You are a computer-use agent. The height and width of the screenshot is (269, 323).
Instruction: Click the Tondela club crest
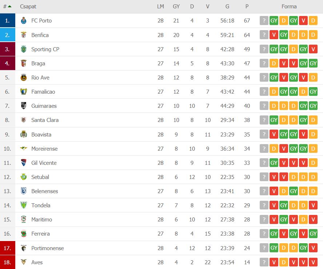24,205
